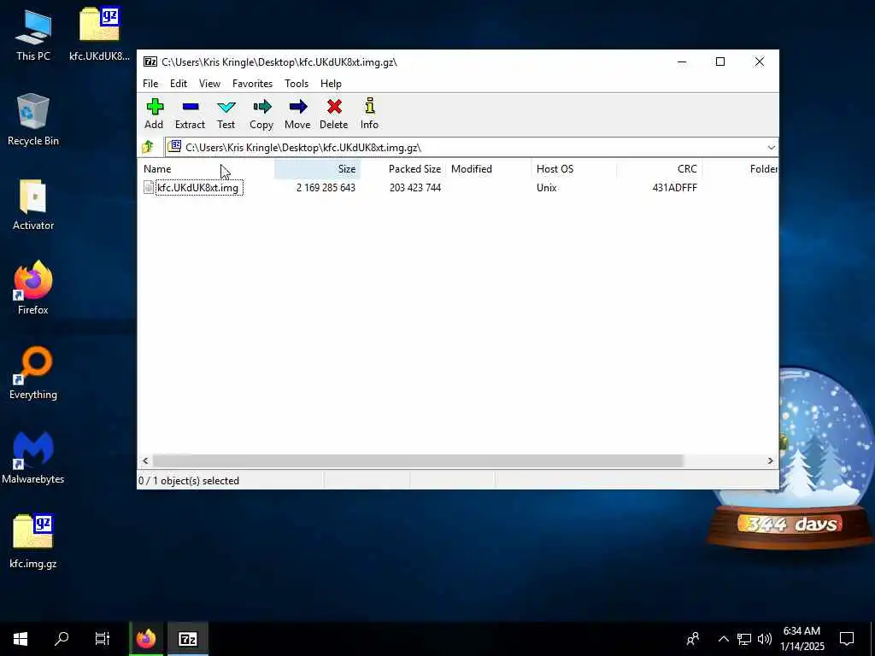This screenshot has width=875, height=656.
Task: Click the size value 2 169 285 643
Action: tap(326, 188)
